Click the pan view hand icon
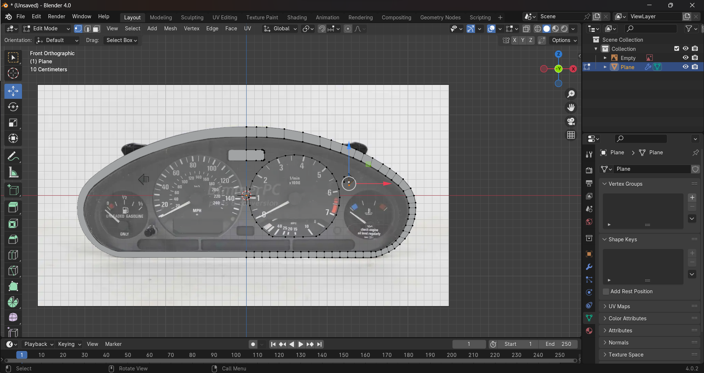 click(x=571, y=108)
